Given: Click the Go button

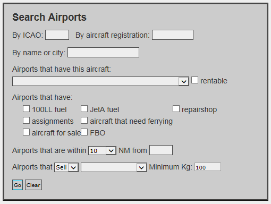Looking at the screenshot, I should tap(18, 185).
